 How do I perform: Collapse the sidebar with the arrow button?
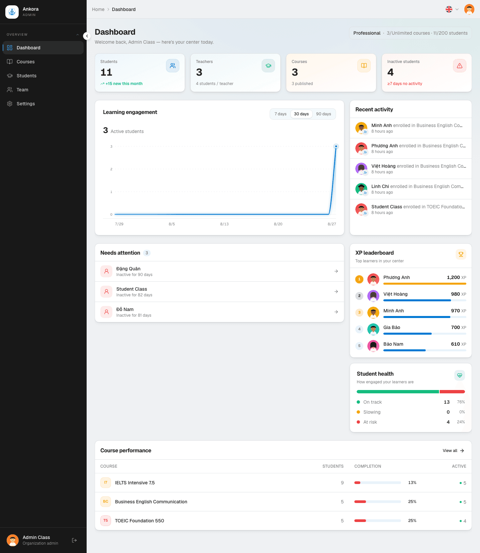(x=87, y=36)
